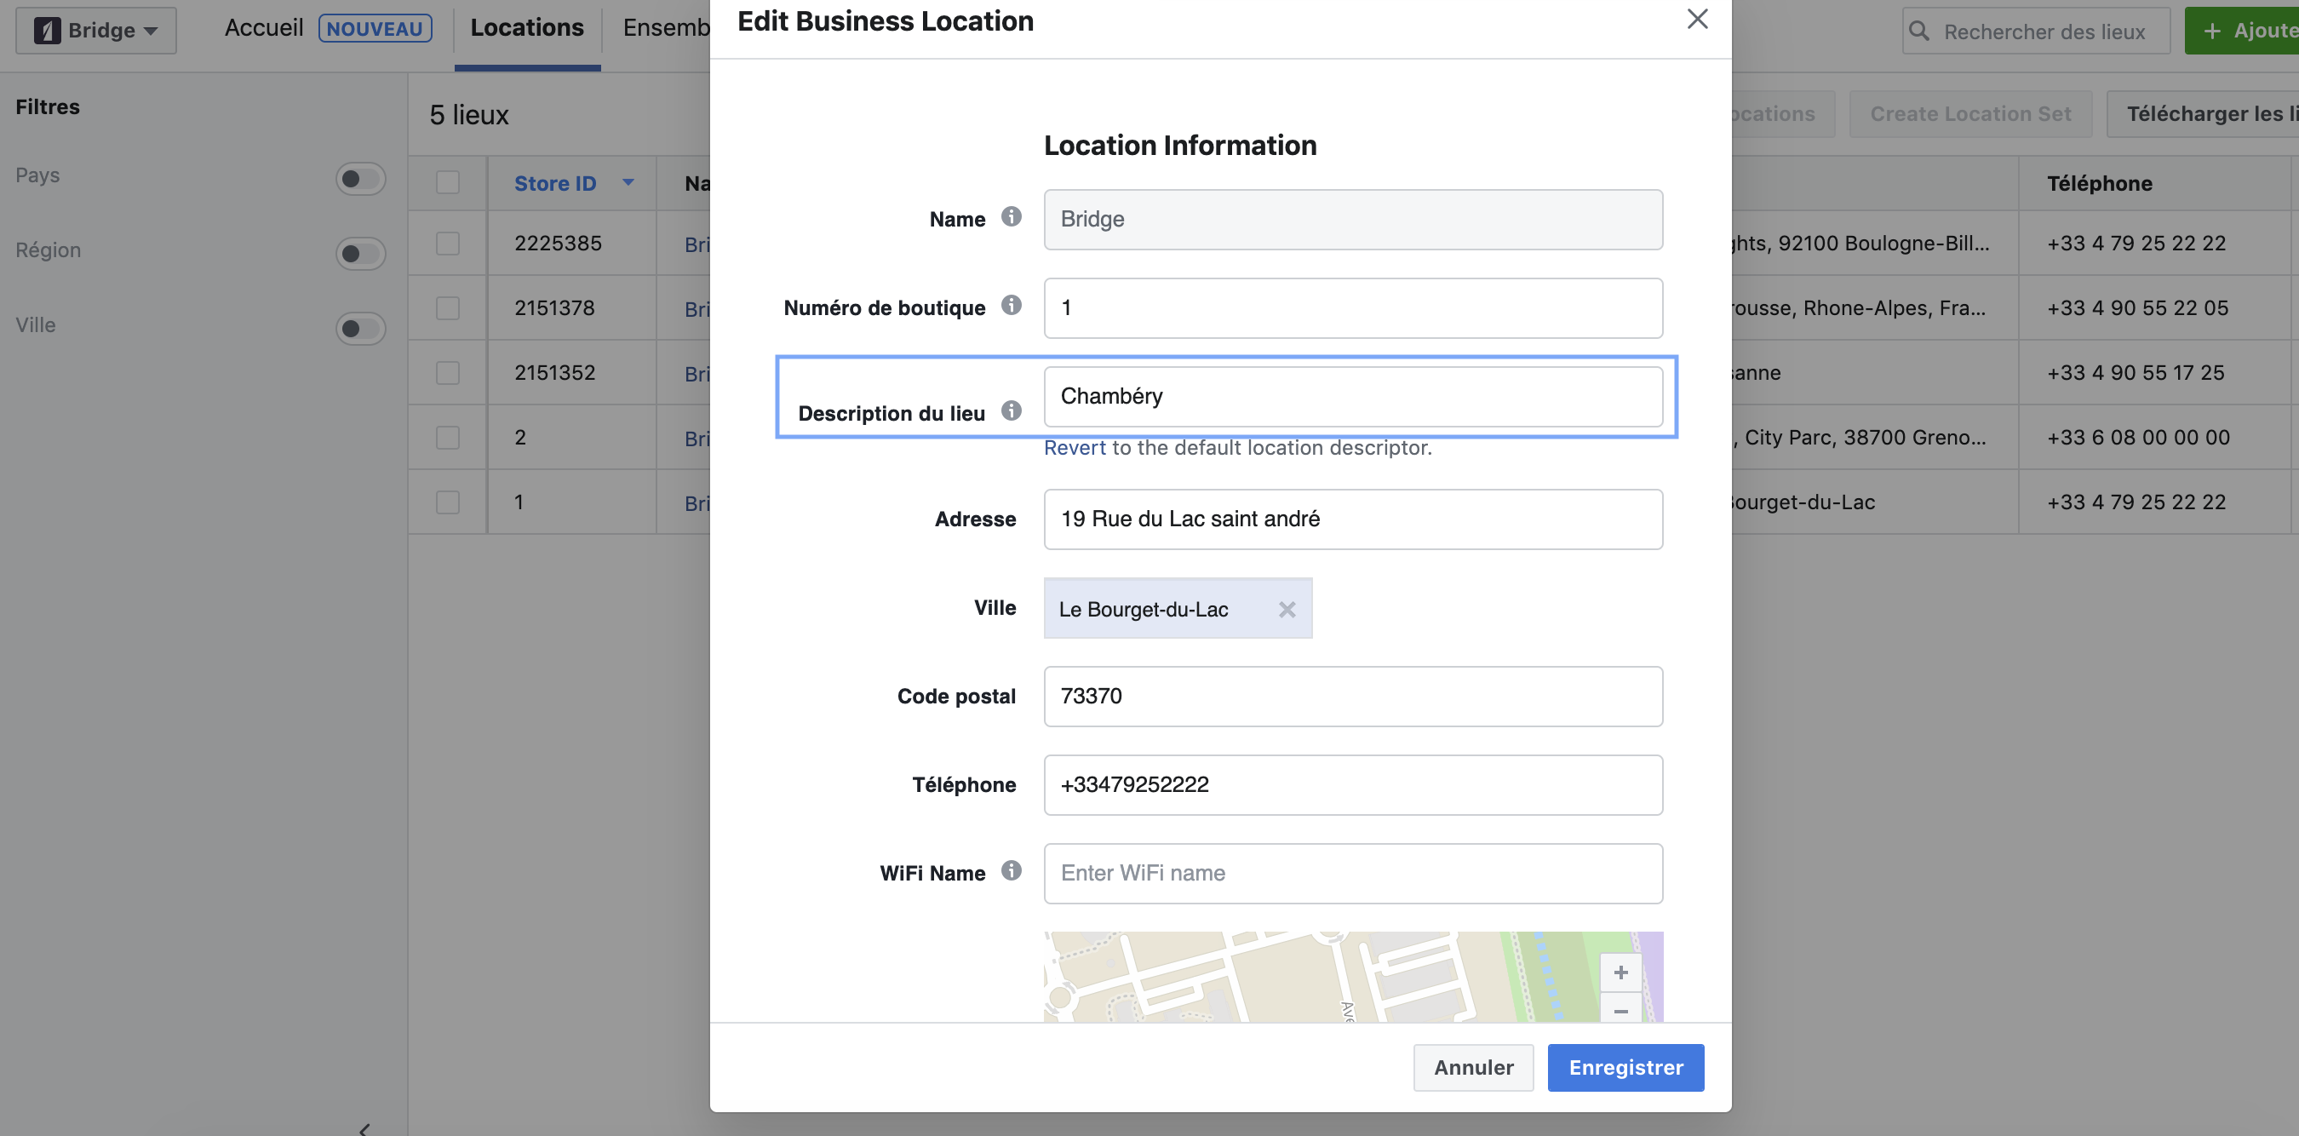Click the Adresse input field

[1353, 519]
